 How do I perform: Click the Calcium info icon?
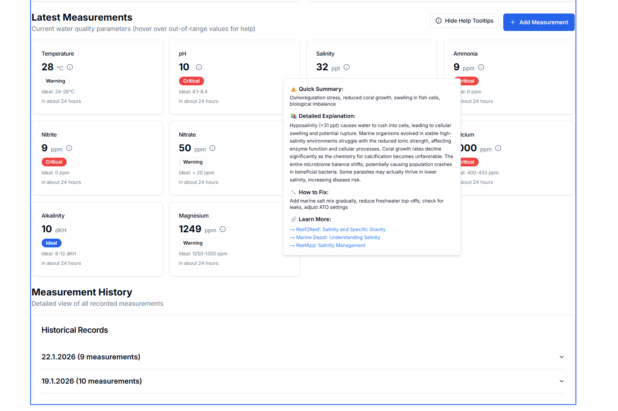pos(498,148)
